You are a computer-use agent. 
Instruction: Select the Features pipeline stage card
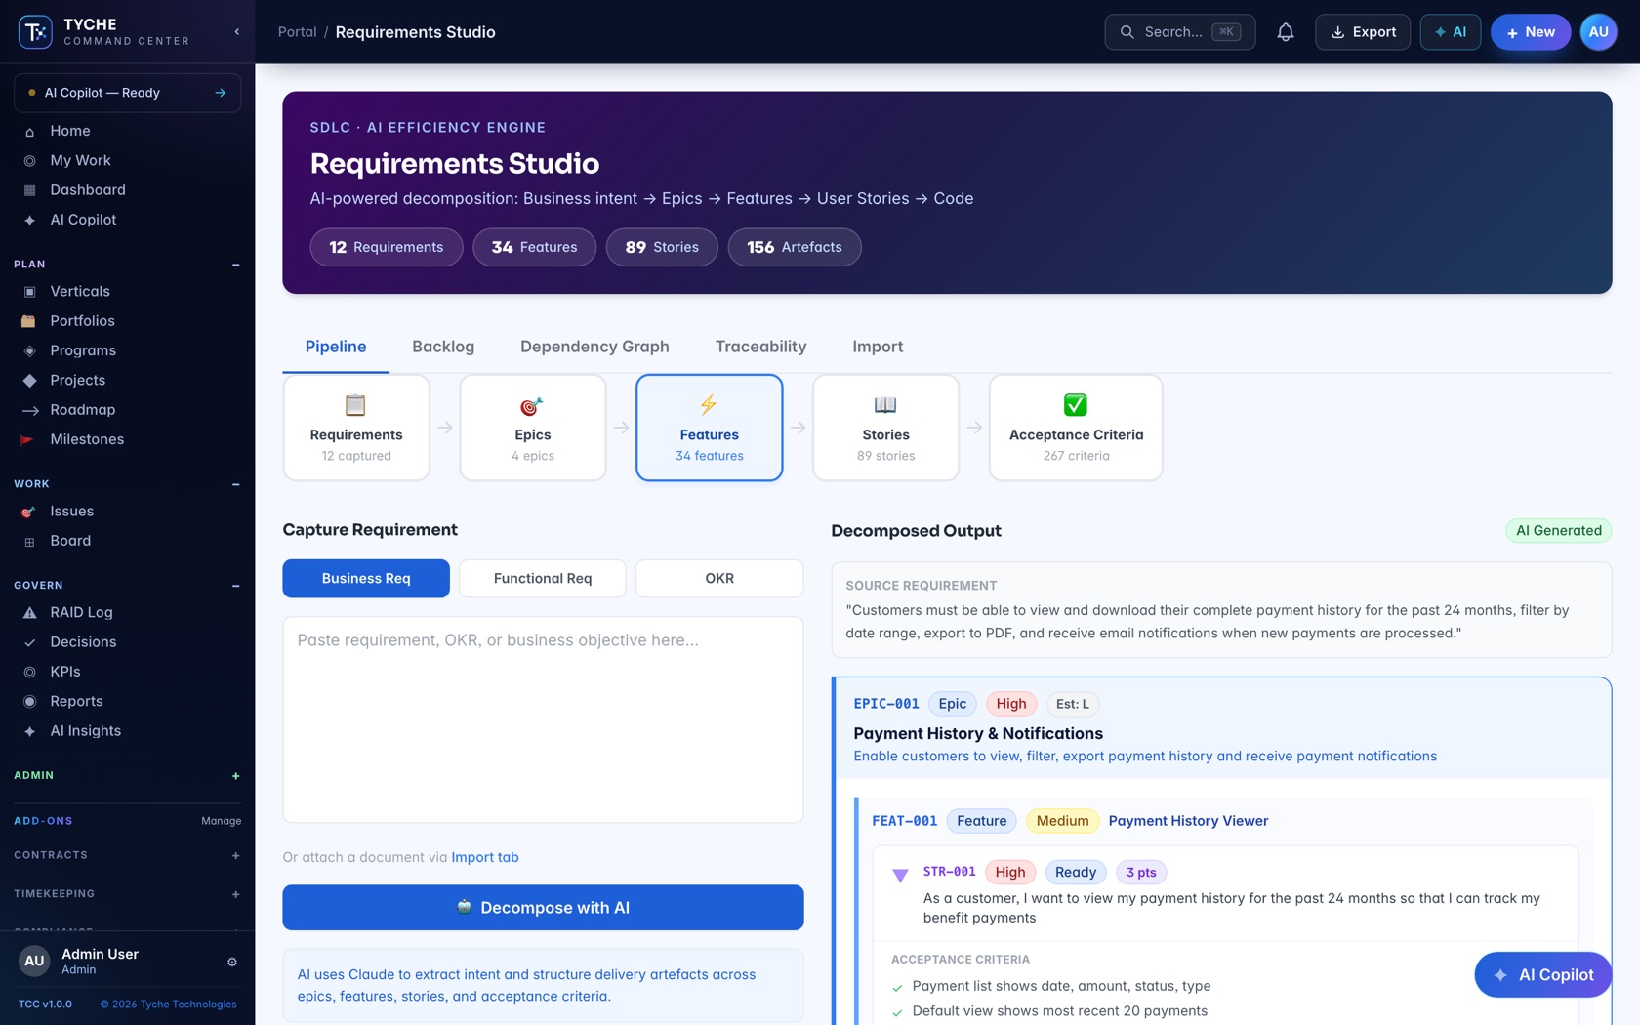(x=710, y=428)
